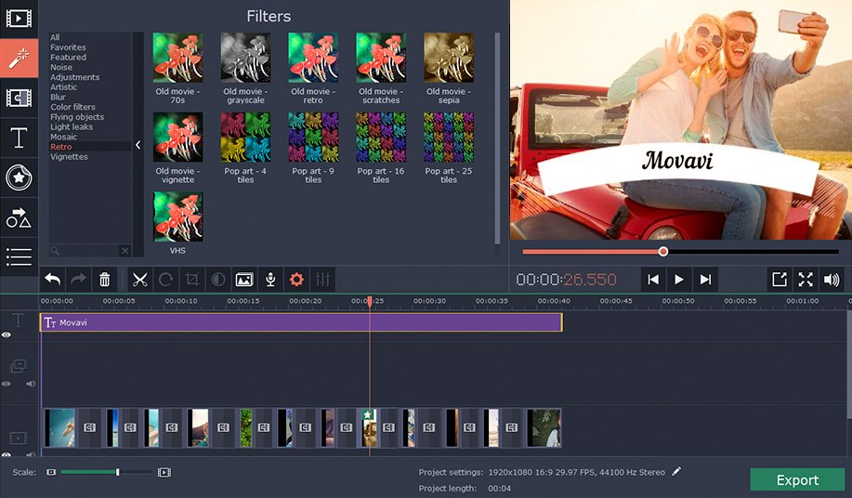
Task: Select the Color filters category
Action: 72,107
